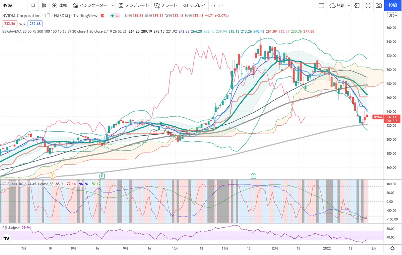
Task: Toggle the market status indicator pill
Action: coord(116,16)
